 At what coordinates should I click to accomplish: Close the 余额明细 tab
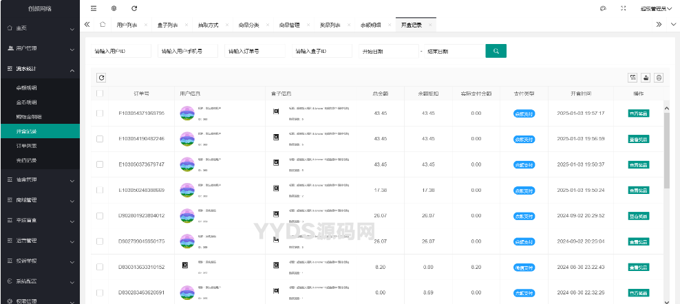(390, 25)
